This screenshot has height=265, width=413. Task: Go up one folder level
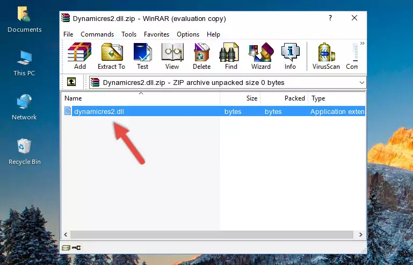[71, 82]
